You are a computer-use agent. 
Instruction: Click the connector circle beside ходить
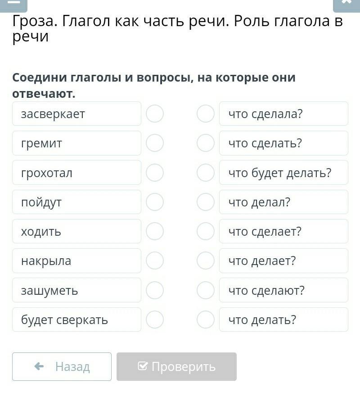pyautogui.click(x=155, y=231)
